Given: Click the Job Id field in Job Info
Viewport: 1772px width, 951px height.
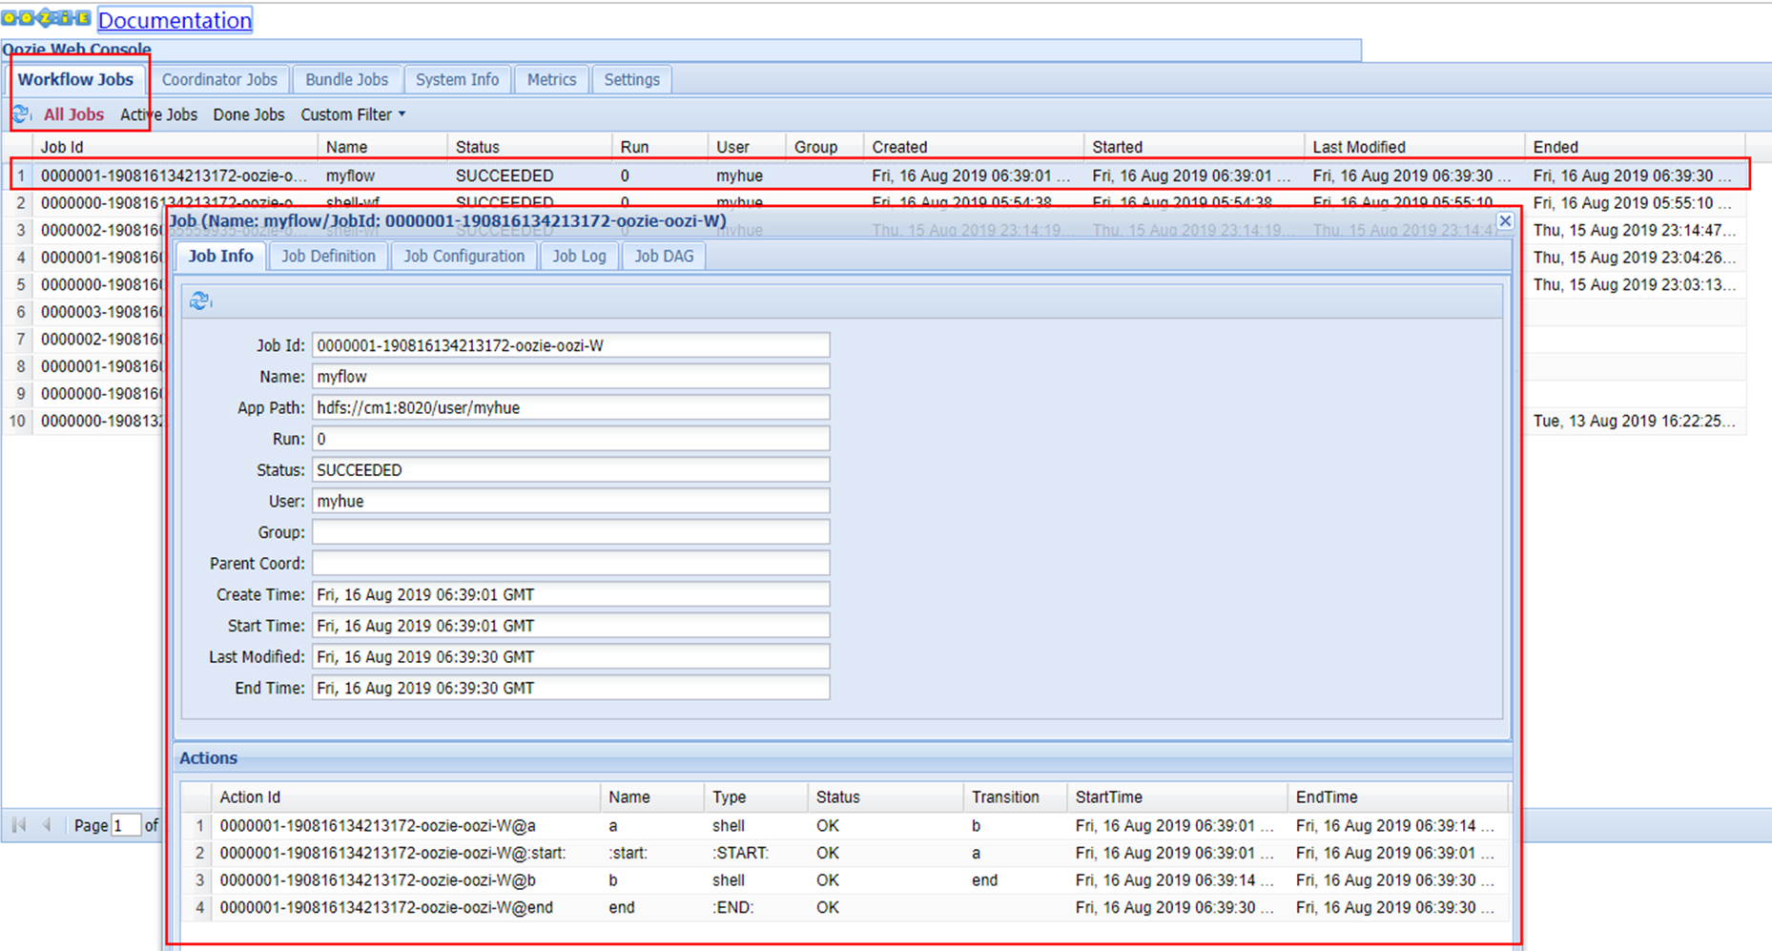Looking at the screenshot, I should click(570, 345).
